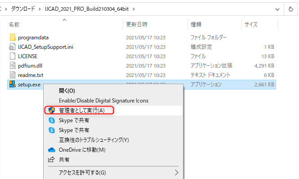
Task: Click the date cell of readme.txt row
Action: pos(146,75)
